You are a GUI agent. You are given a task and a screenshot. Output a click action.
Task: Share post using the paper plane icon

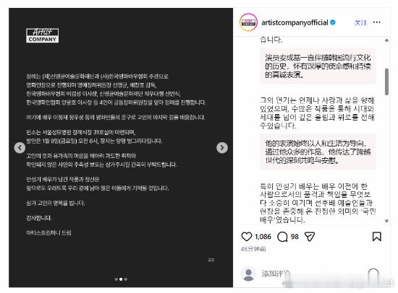pyautogui.click(x=310, y=237)
